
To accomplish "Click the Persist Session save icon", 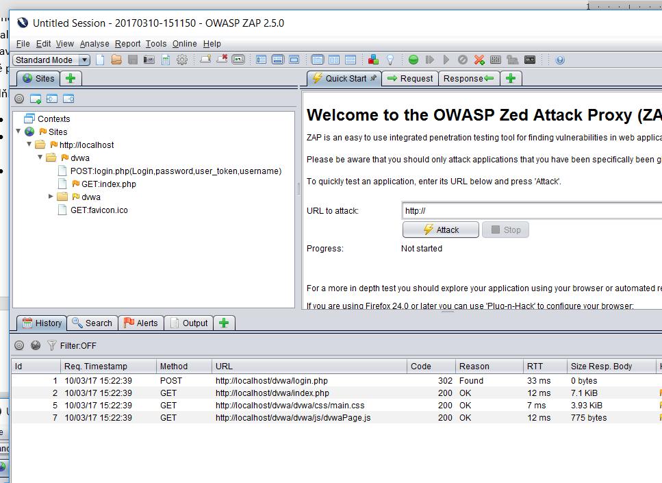I will click(x=133, y=60).
